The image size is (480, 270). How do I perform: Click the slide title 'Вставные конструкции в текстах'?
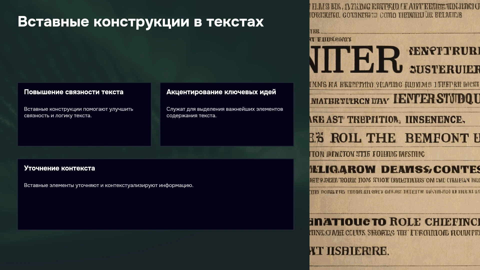pos(140,21)
